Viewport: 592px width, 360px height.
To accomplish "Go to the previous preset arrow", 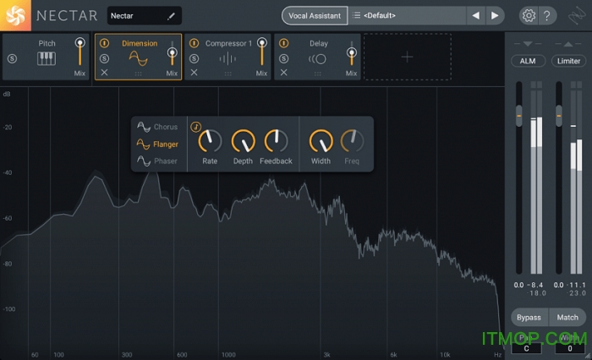I will click(x=475, y=15).
